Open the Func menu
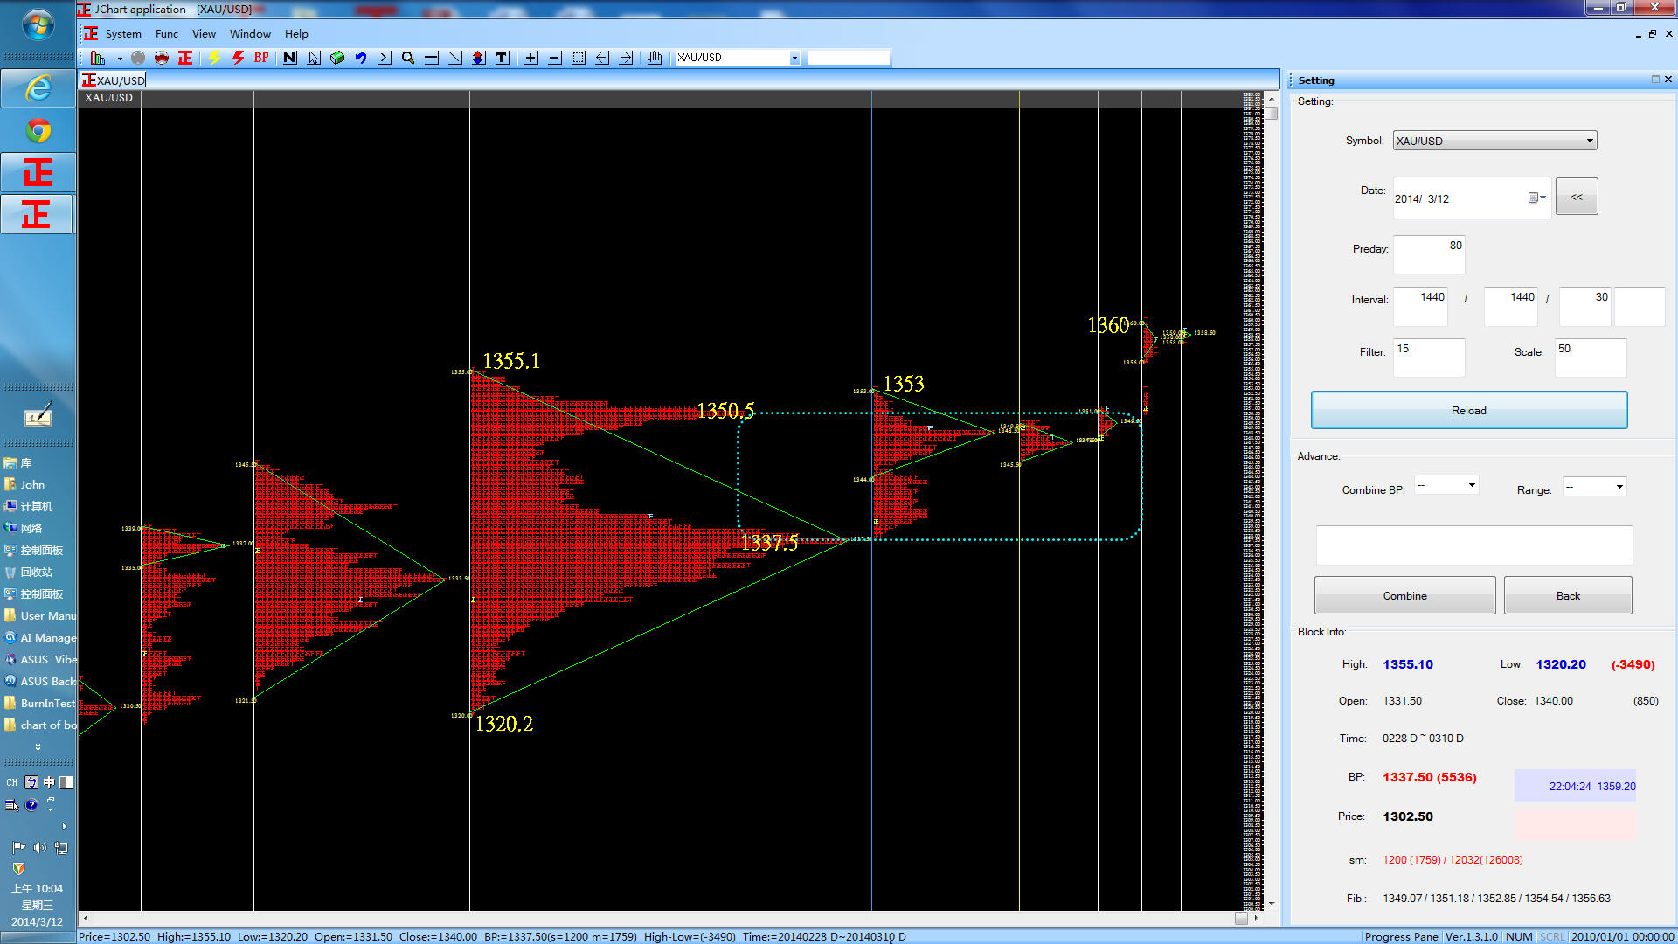Image resolution: width=1678 pixels, height=944 pixels. pyautogui.click(x=166, y=33)
